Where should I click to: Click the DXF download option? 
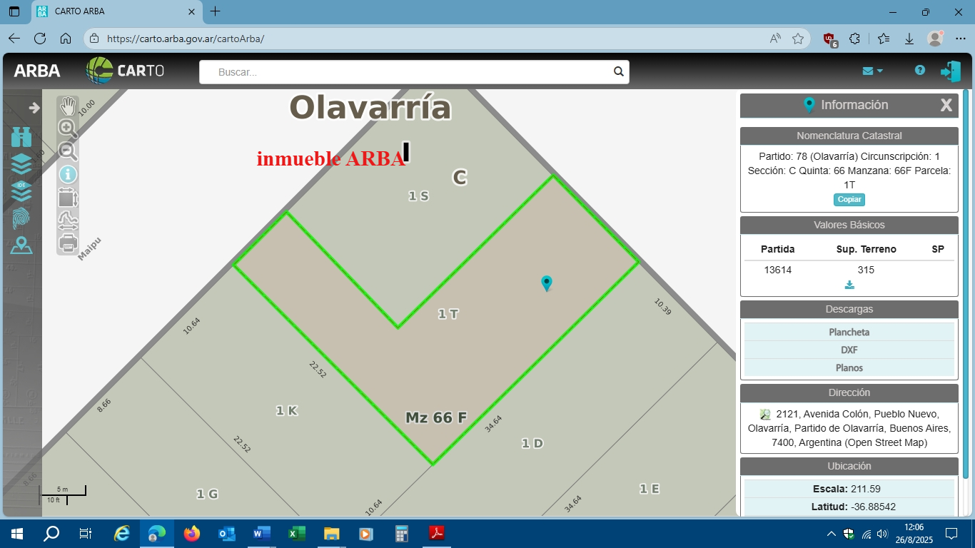pos(849,350)
